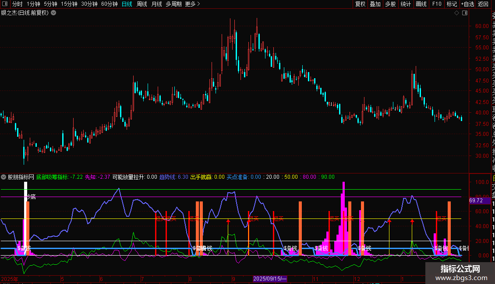Image resolution: width=495 pixels, height=284 pixels.
Task: Switch to the 周线 weekly period
Action: click(142, 4)
